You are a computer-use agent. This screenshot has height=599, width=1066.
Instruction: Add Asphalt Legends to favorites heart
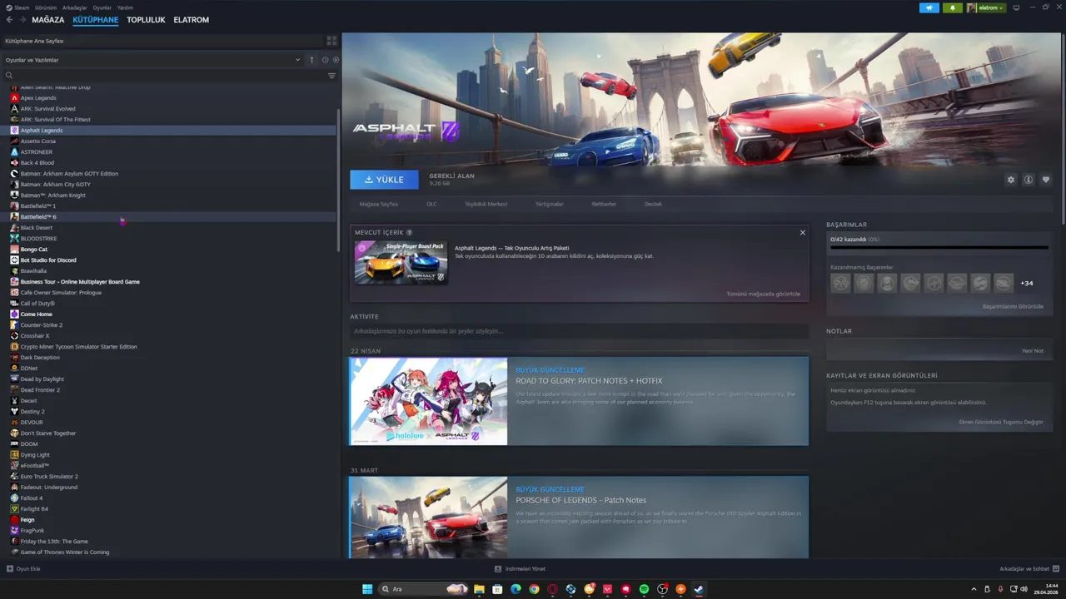point(1046,180)
